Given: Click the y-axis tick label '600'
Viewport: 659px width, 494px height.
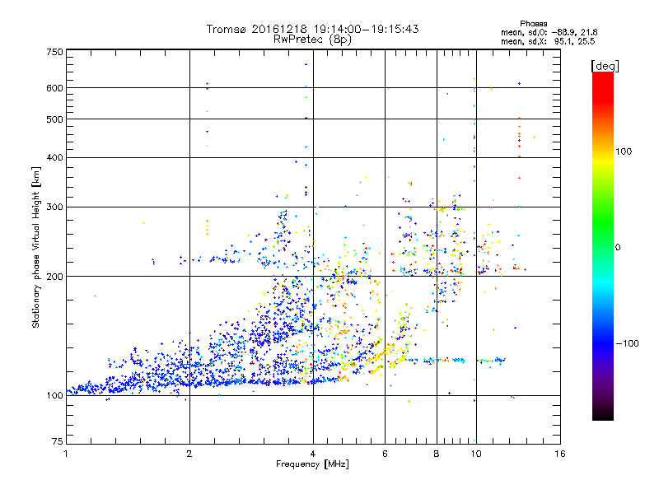Looking at the screenshot, I should 55,88.
